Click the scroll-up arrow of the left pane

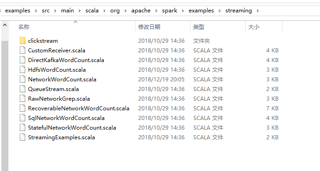(5, 25)
